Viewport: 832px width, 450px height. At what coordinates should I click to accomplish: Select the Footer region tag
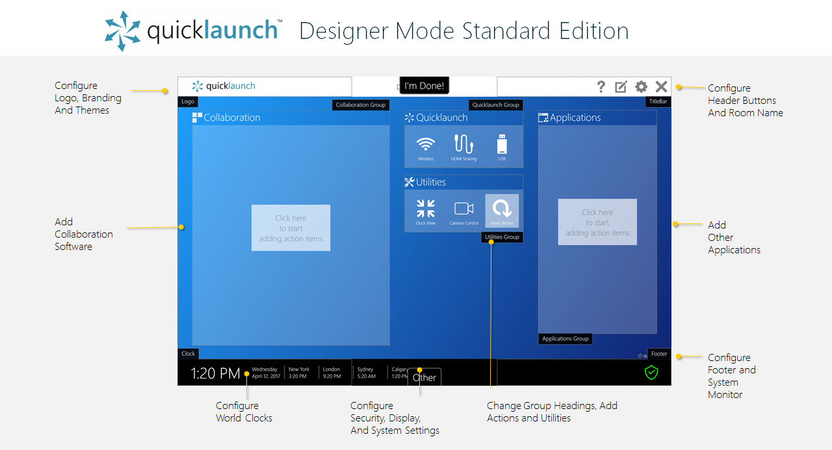click(659, 354)
